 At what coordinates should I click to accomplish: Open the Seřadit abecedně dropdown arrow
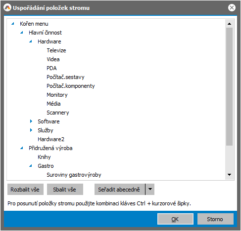click(150, 190)
